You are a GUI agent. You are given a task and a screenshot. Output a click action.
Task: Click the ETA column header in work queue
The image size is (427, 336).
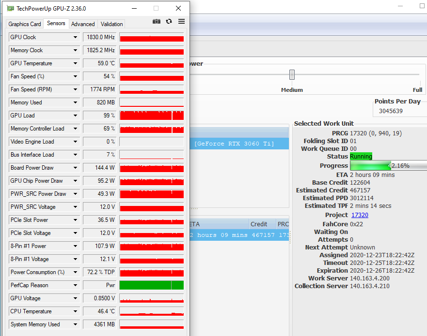pos(219,224)
